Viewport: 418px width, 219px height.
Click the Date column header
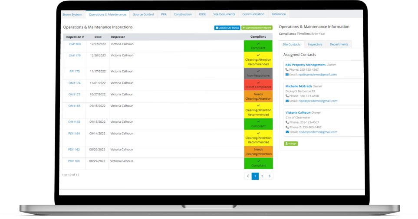(98, 37)
